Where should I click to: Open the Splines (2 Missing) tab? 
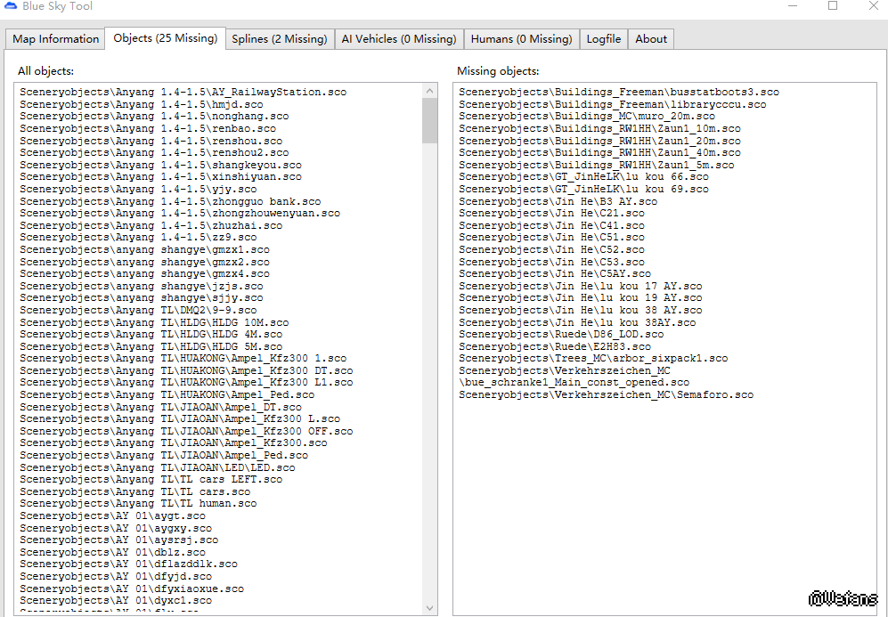pyautogui.click(x=279, y=39)
